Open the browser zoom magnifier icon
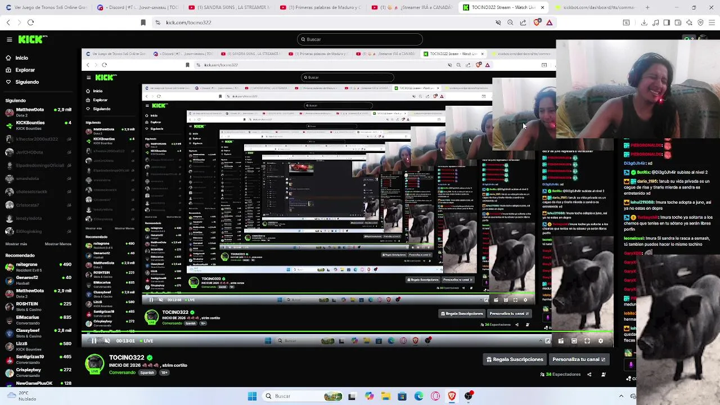The width and height of the screenshot is (720, 405). 510,22
